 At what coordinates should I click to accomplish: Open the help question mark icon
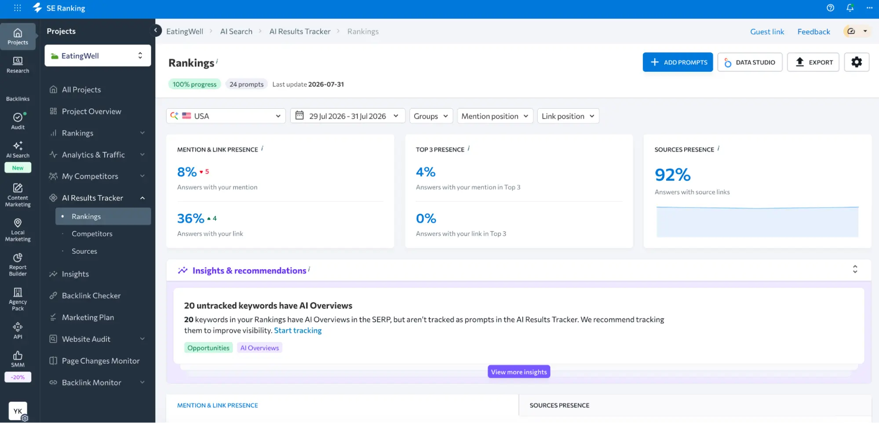(830, 8)
